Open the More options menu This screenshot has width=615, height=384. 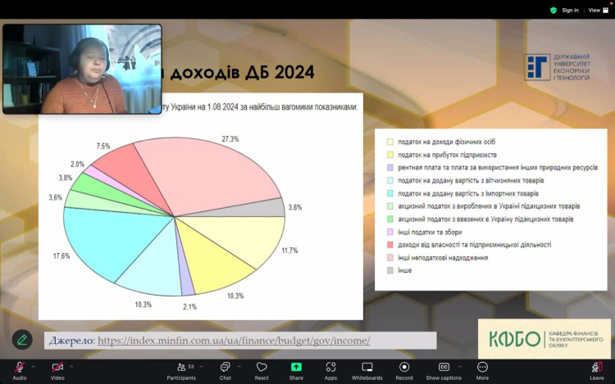point(482,368)
